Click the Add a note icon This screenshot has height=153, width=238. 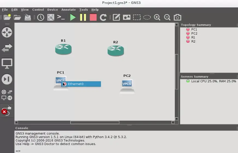(x=116, y=17)
